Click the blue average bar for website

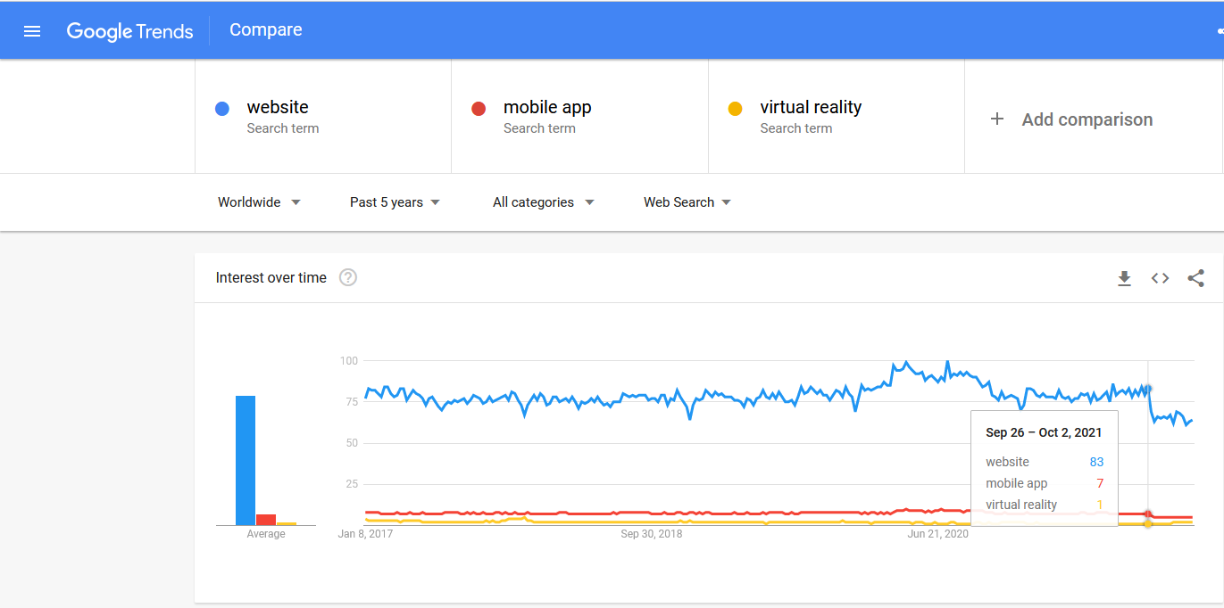click(x=246, y=460)
